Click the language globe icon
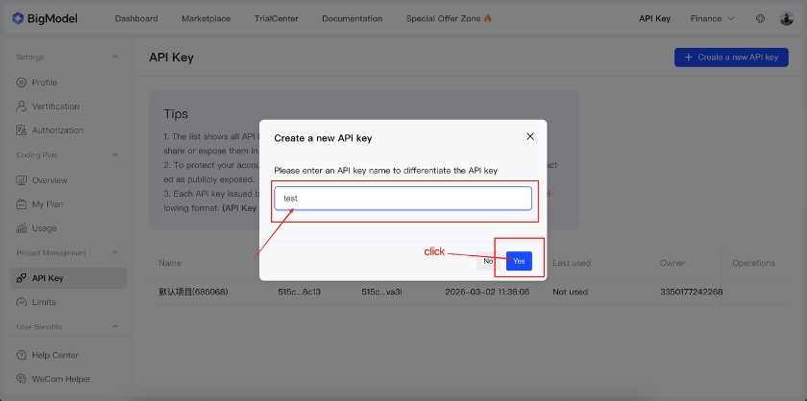 click(760, 18)
